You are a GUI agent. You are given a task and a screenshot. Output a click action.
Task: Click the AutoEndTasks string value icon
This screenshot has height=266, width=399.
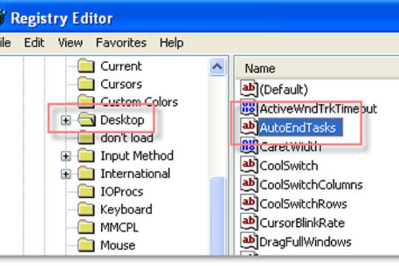(249, 127)
